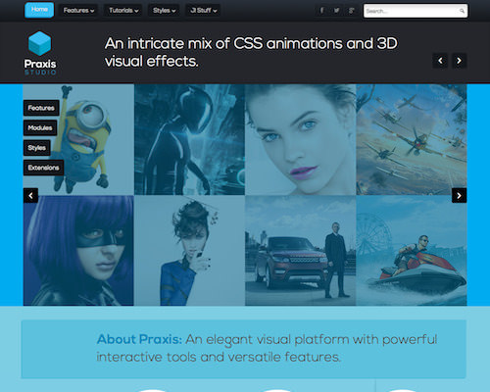Focus the Search input field
Viewport: 490px width, 392px height.
412,11
